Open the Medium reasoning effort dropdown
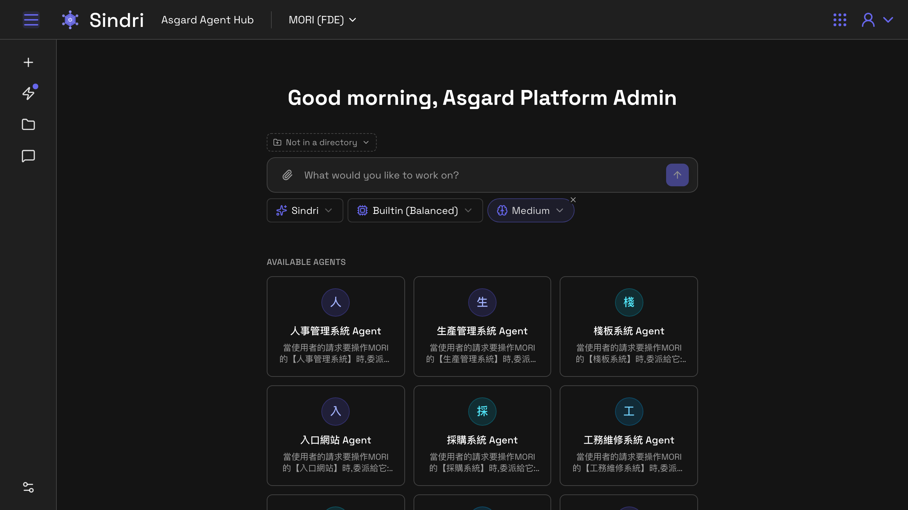This screenshot has width=908, height=510. 531,210
